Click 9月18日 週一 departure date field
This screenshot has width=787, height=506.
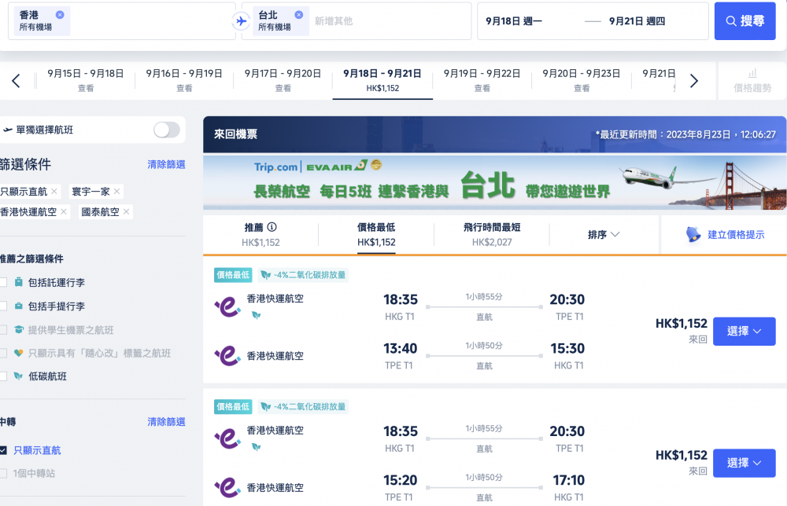point(514,21)
